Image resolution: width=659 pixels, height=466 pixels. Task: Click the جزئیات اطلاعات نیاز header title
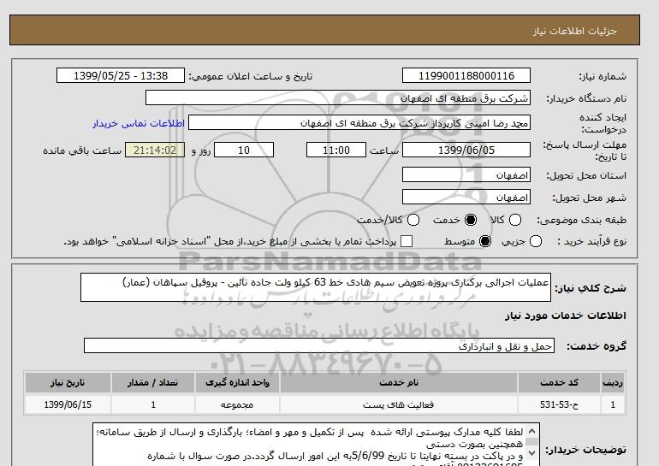(x=574, y=31)
